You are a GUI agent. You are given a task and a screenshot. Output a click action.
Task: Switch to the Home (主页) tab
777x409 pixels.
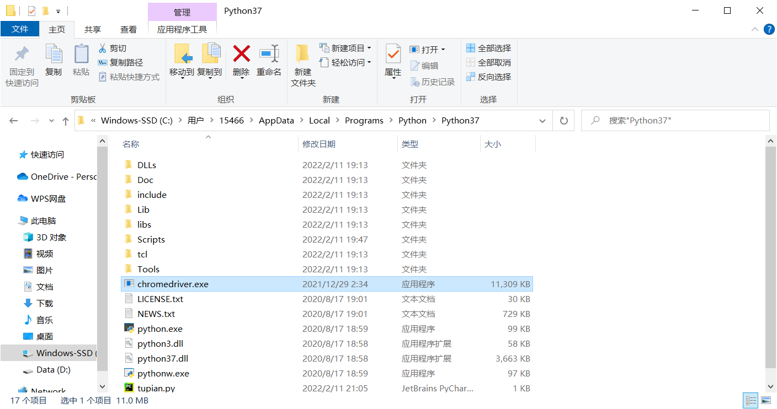tap(57, 30)
